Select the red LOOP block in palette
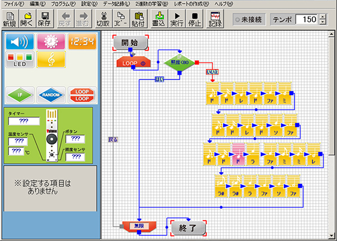This screenshot has width=337, height=241. coord(82,95)
